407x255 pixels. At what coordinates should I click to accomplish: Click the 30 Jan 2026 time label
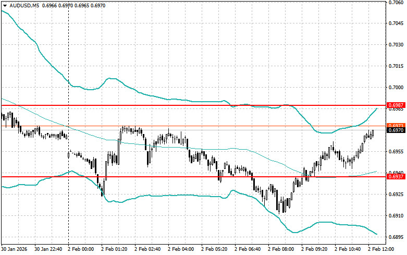14,249
